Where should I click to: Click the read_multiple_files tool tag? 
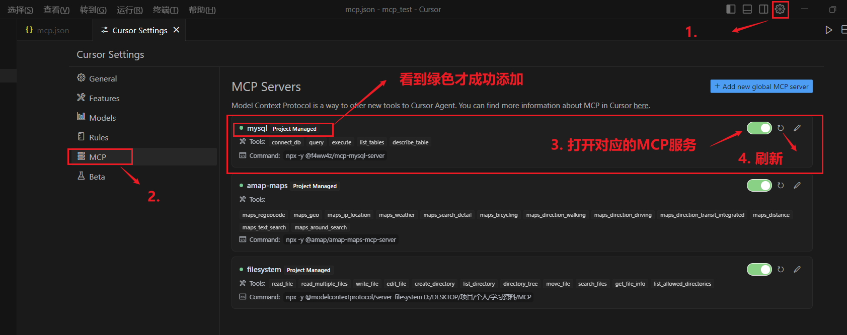(324, 284)
